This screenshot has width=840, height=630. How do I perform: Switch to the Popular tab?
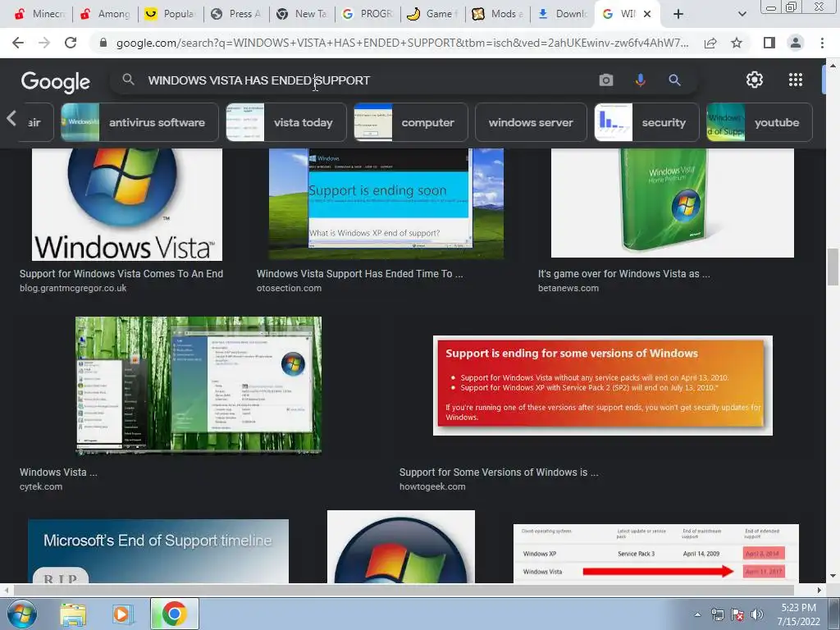[x=170, y=14]
